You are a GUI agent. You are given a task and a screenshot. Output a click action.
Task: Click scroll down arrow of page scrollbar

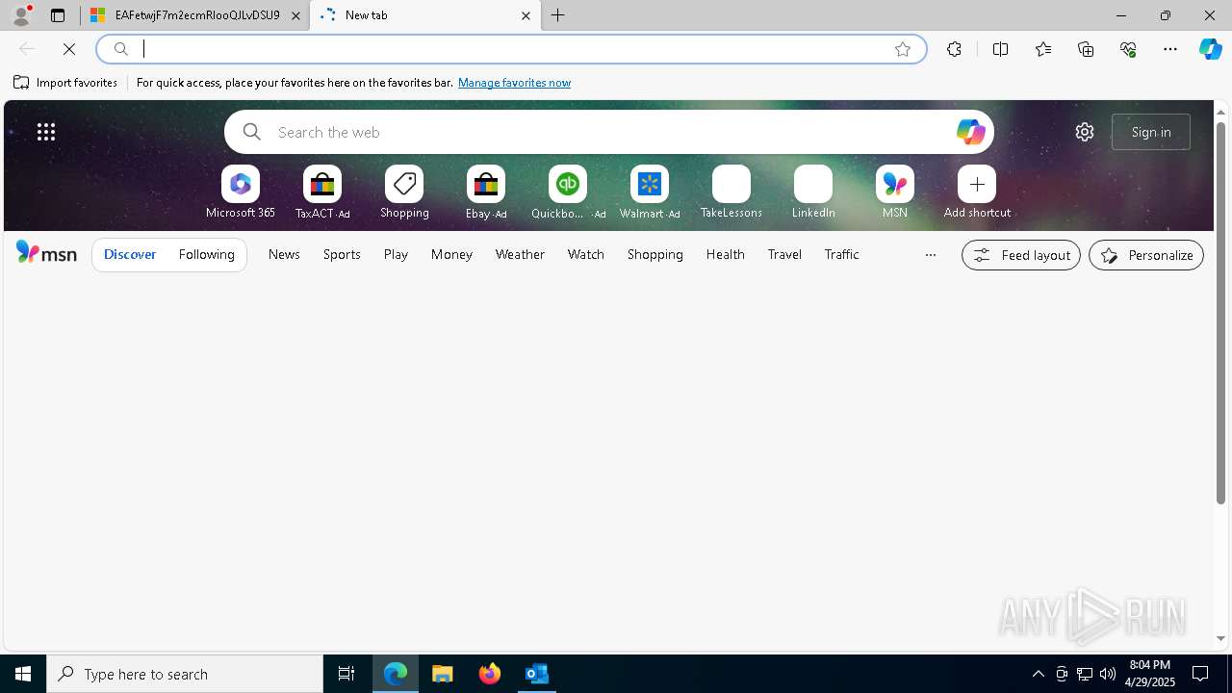point(1220,638)
